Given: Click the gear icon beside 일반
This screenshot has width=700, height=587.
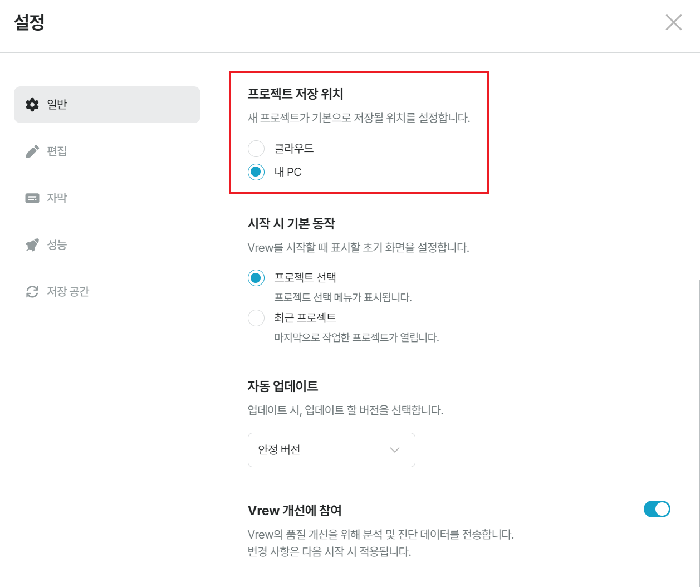Looking at the screenshot, I should click(33, 105).
